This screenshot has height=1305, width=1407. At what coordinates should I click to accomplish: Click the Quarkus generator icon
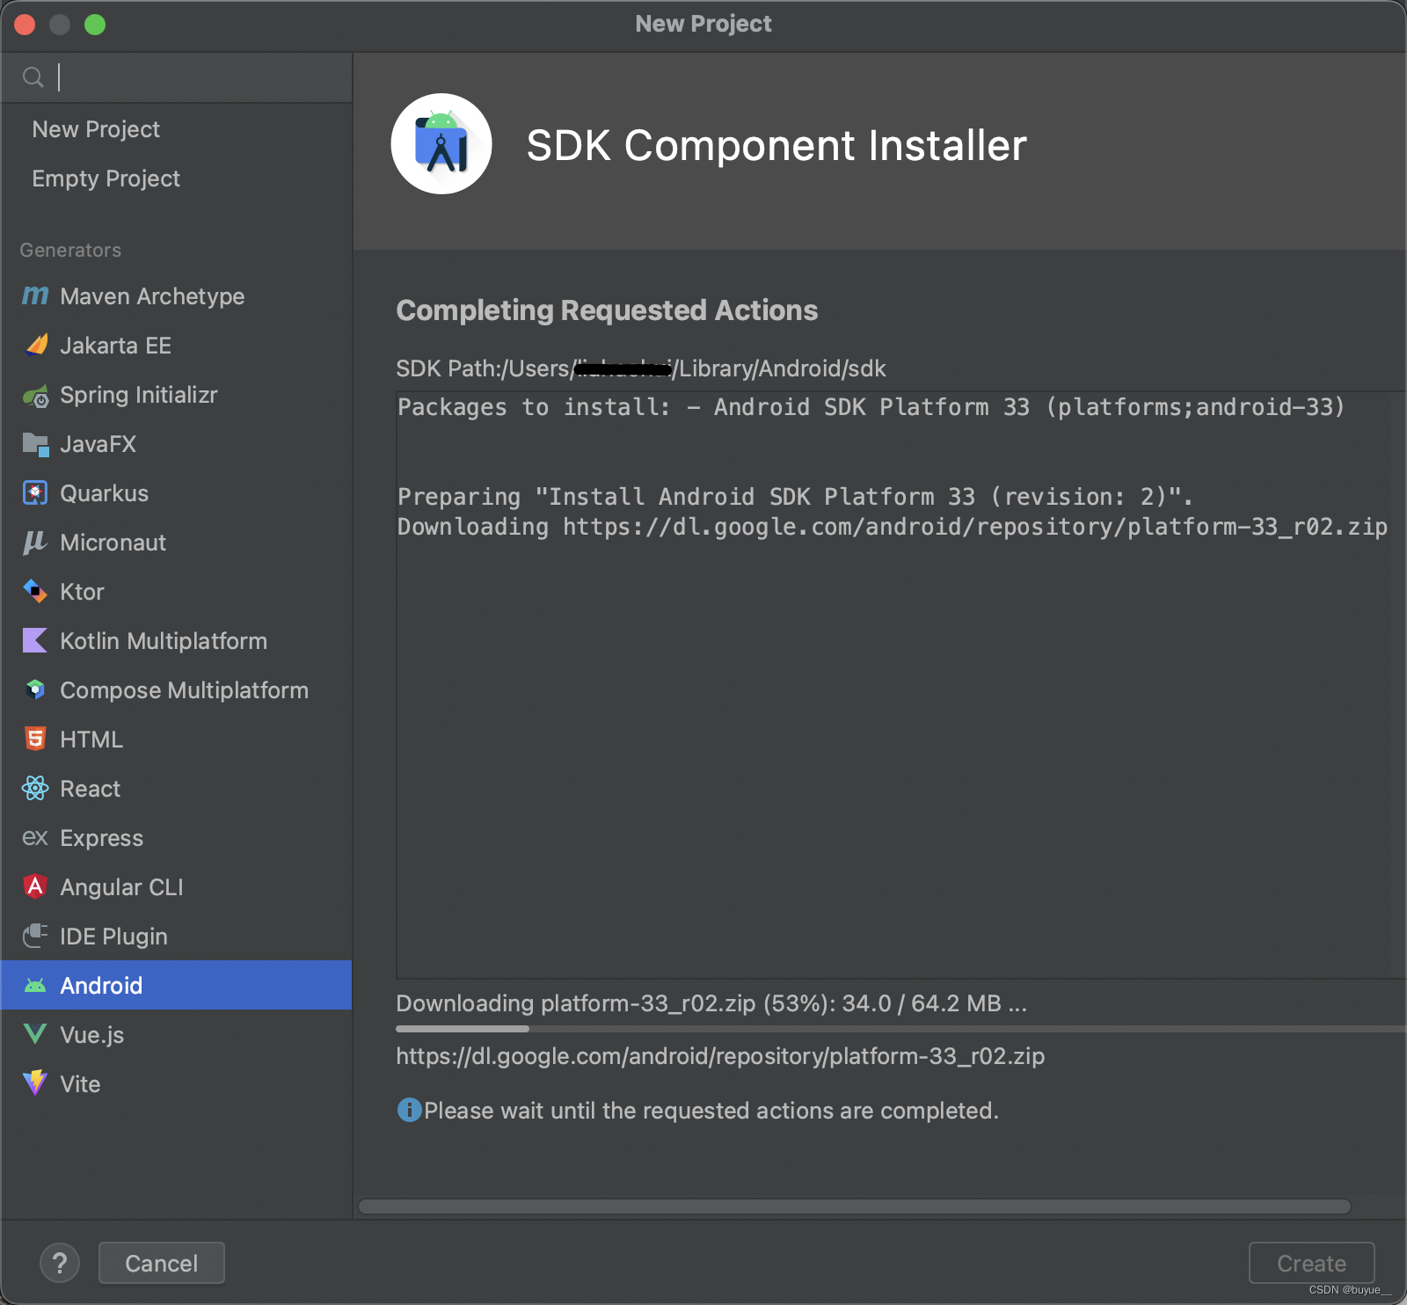coord(35,493)
